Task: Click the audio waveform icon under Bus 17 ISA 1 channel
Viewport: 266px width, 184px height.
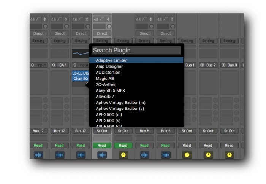Action: 60,155
